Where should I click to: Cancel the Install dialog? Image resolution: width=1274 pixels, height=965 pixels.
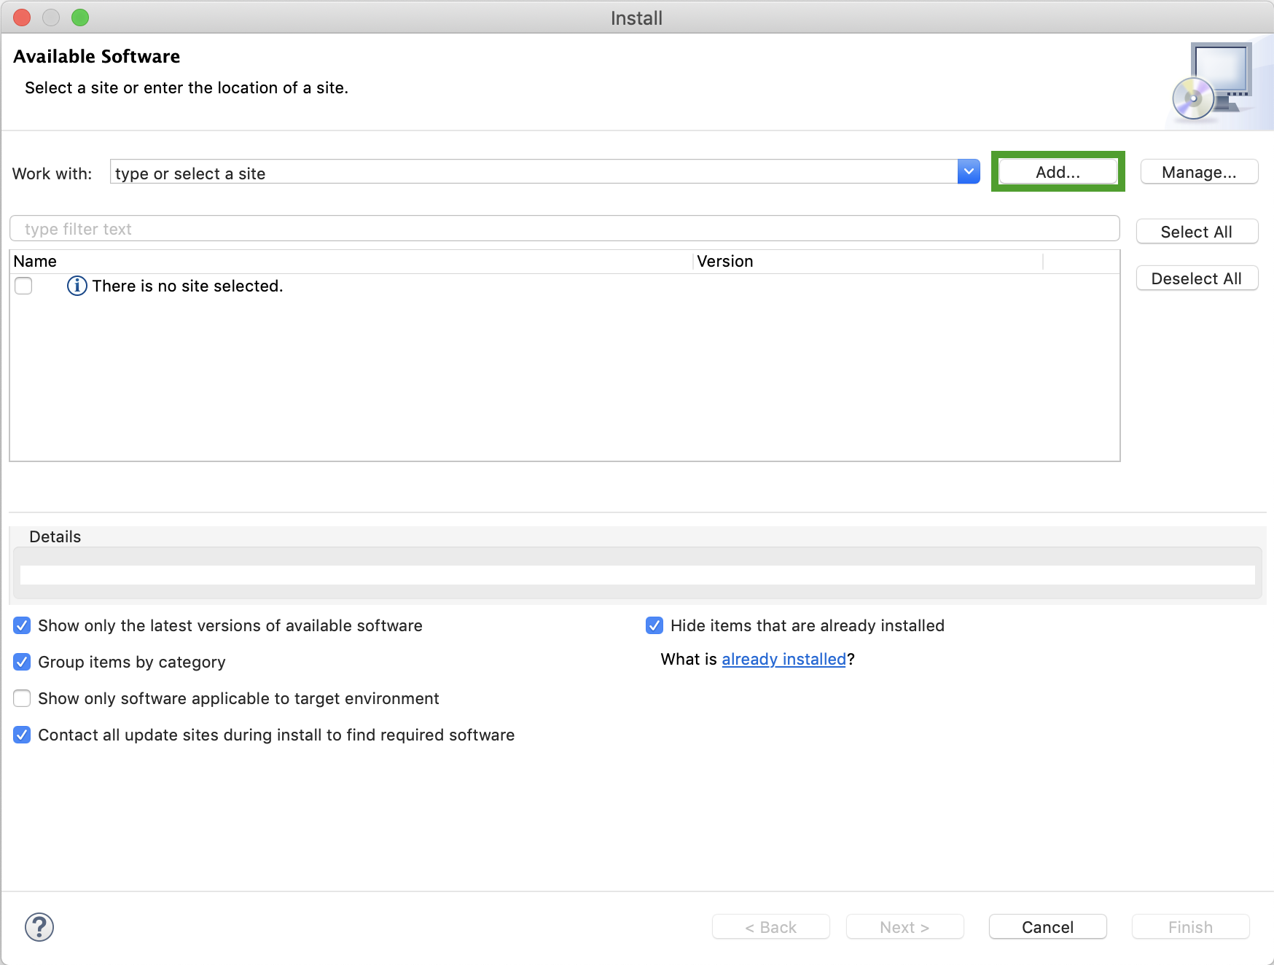[1047, 927]
